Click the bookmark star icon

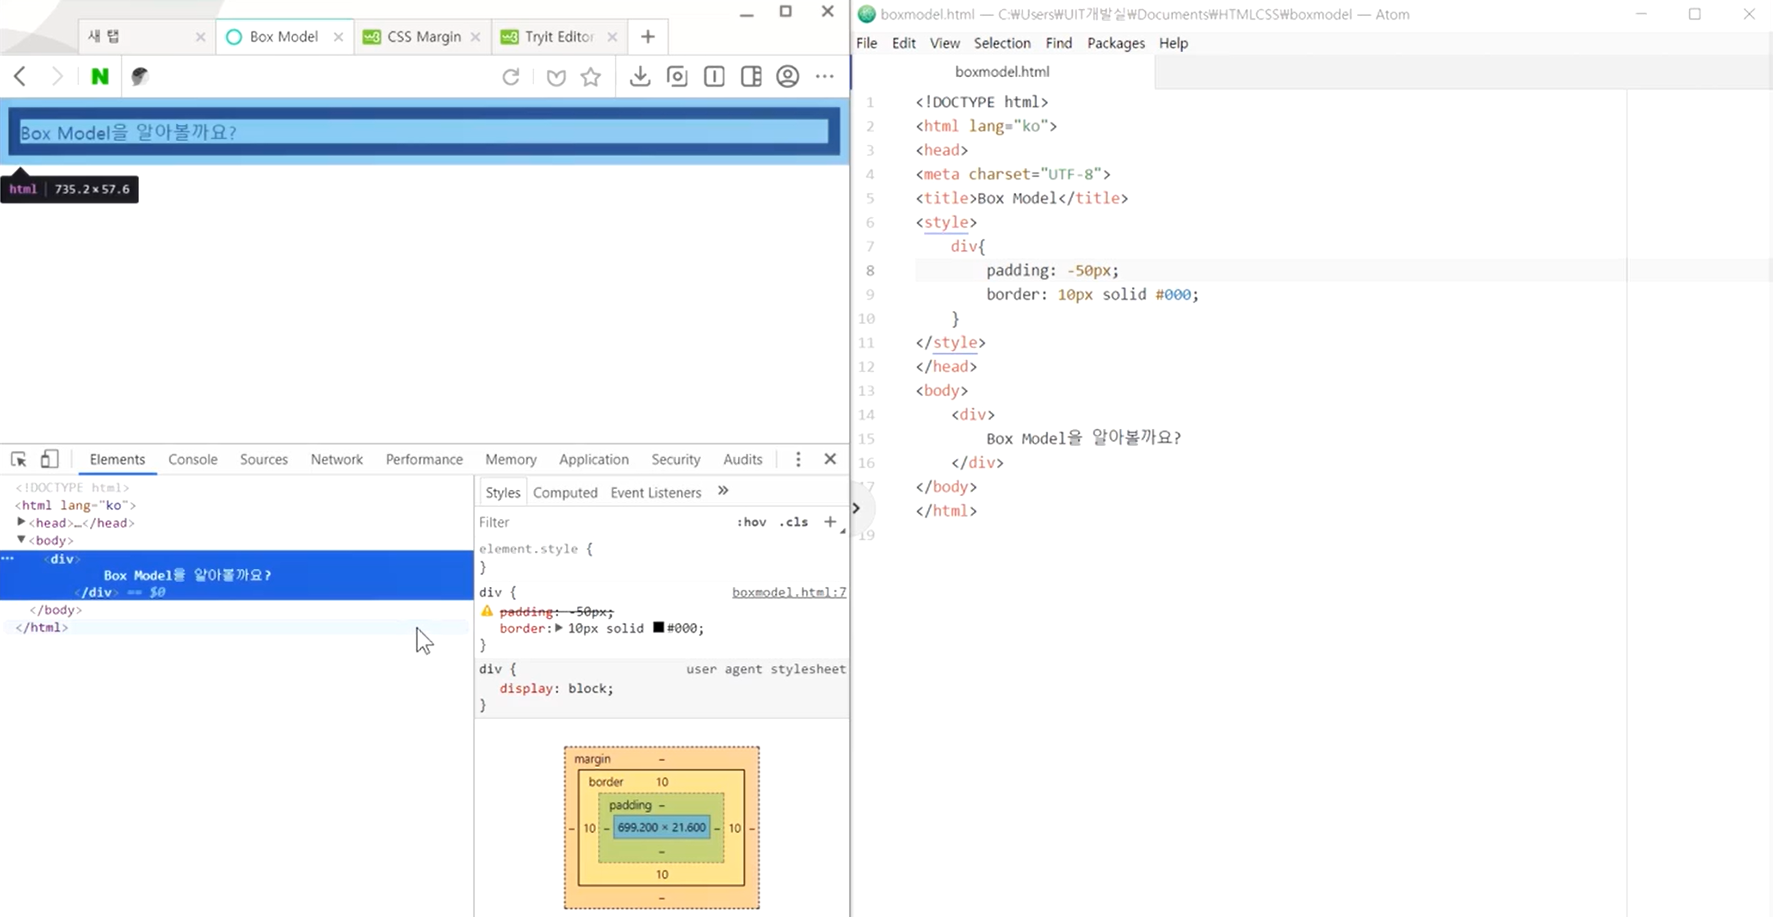591,76
